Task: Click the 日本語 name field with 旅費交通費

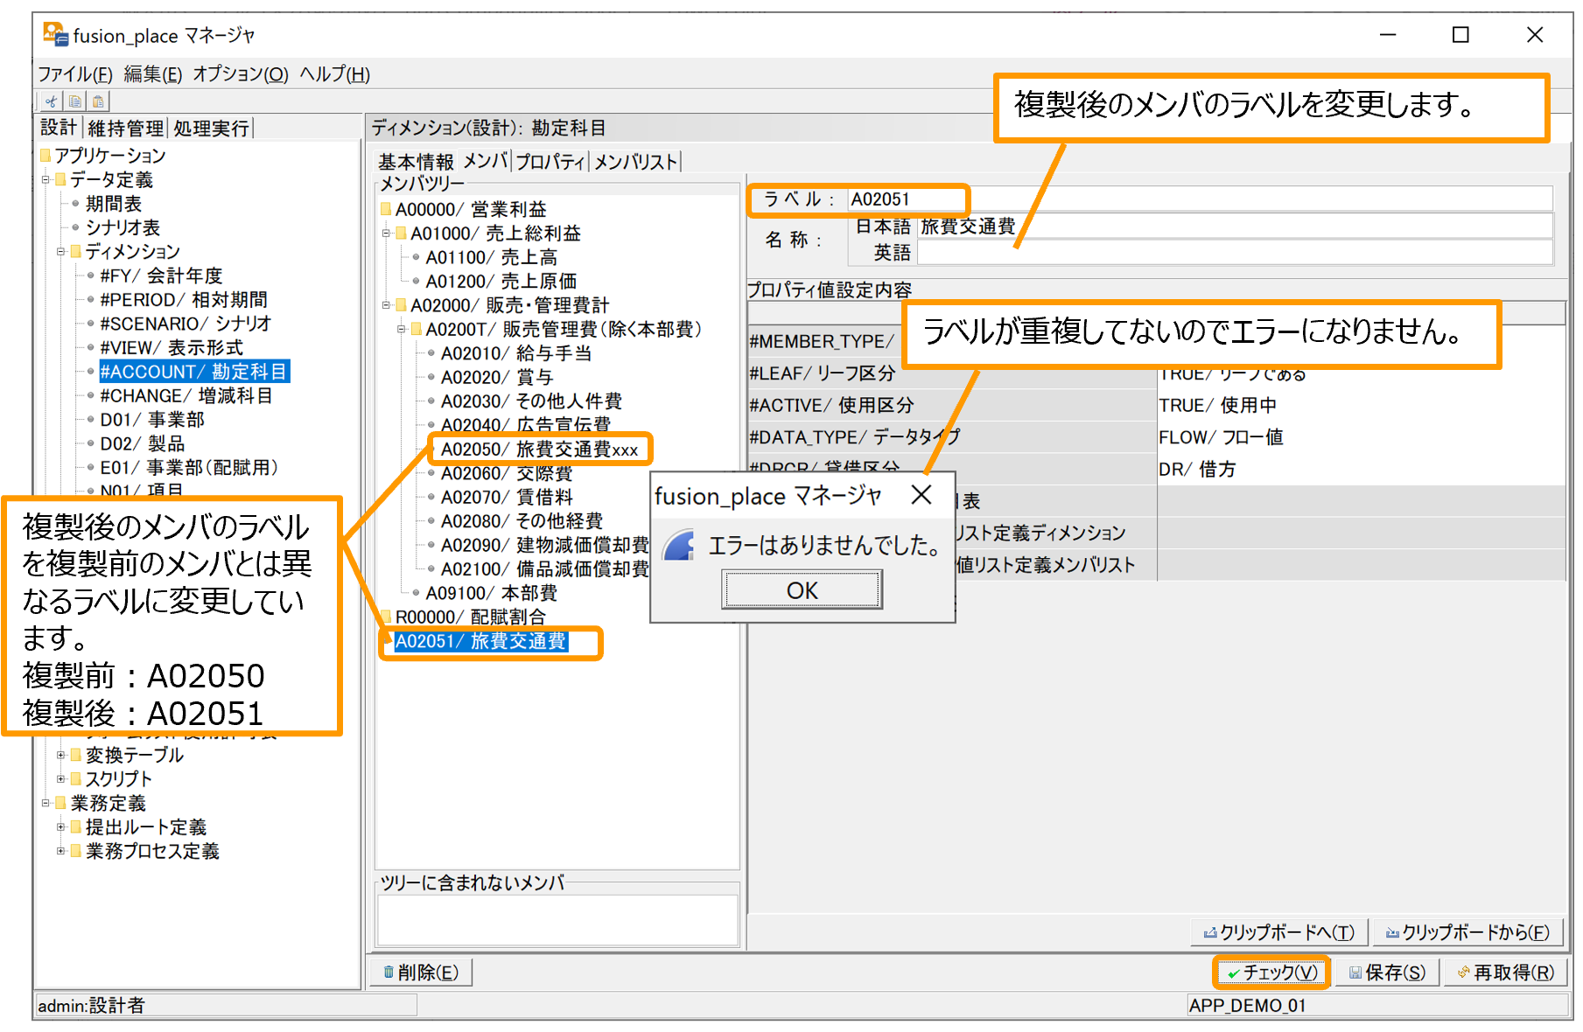Action: [1235, 227]
